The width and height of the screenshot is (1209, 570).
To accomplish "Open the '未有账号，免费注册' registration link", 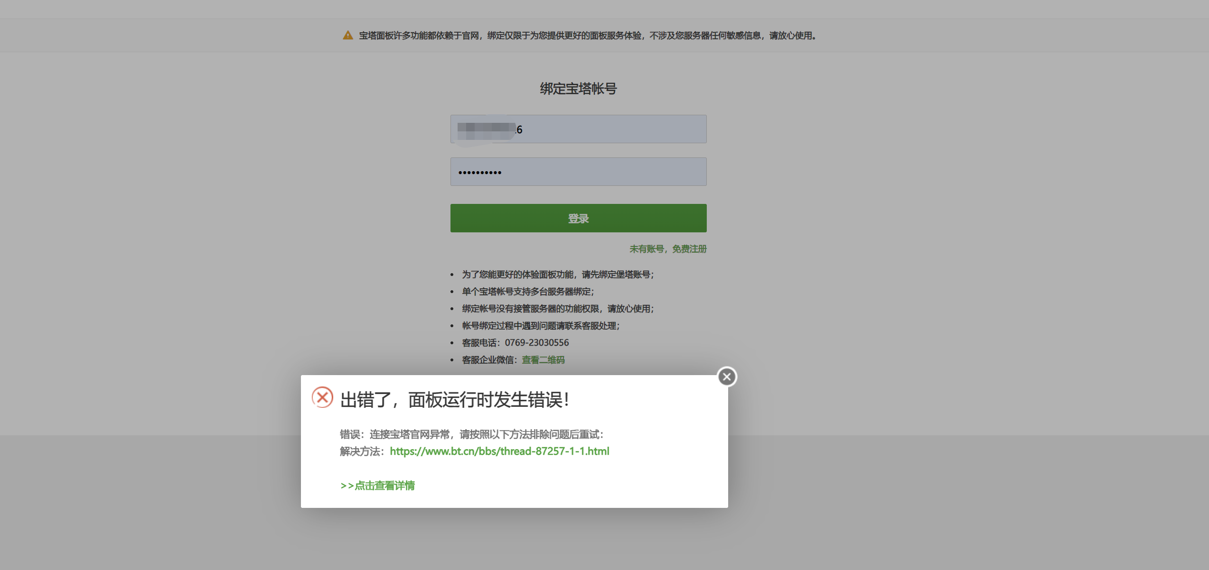I will [668, 249].
